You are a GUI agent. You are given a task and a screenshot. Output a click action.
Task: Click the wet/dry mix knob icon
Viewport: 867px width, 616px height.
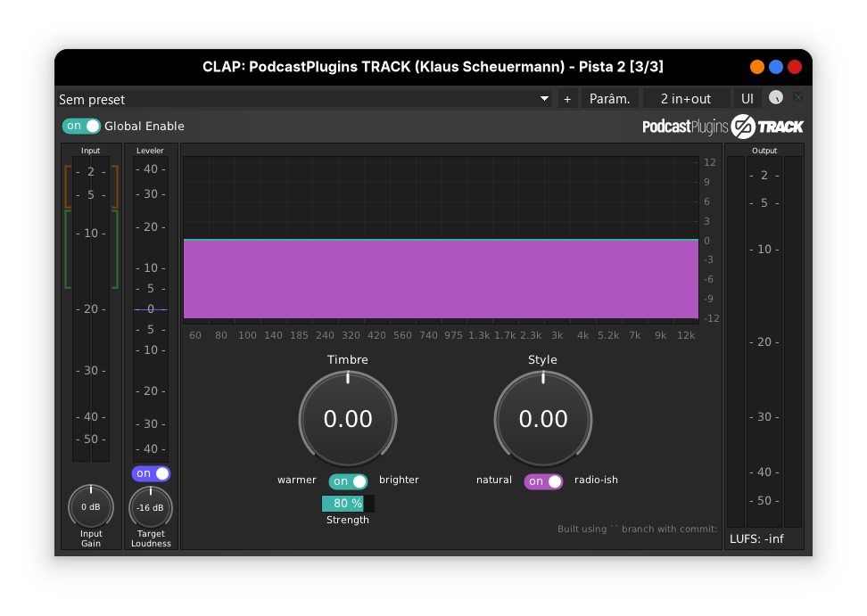click(776, 98)
